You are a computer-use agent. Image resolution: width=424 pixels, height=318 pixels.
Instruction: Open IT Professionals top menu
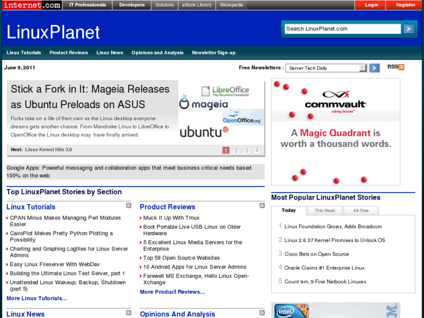pos(87,5)
